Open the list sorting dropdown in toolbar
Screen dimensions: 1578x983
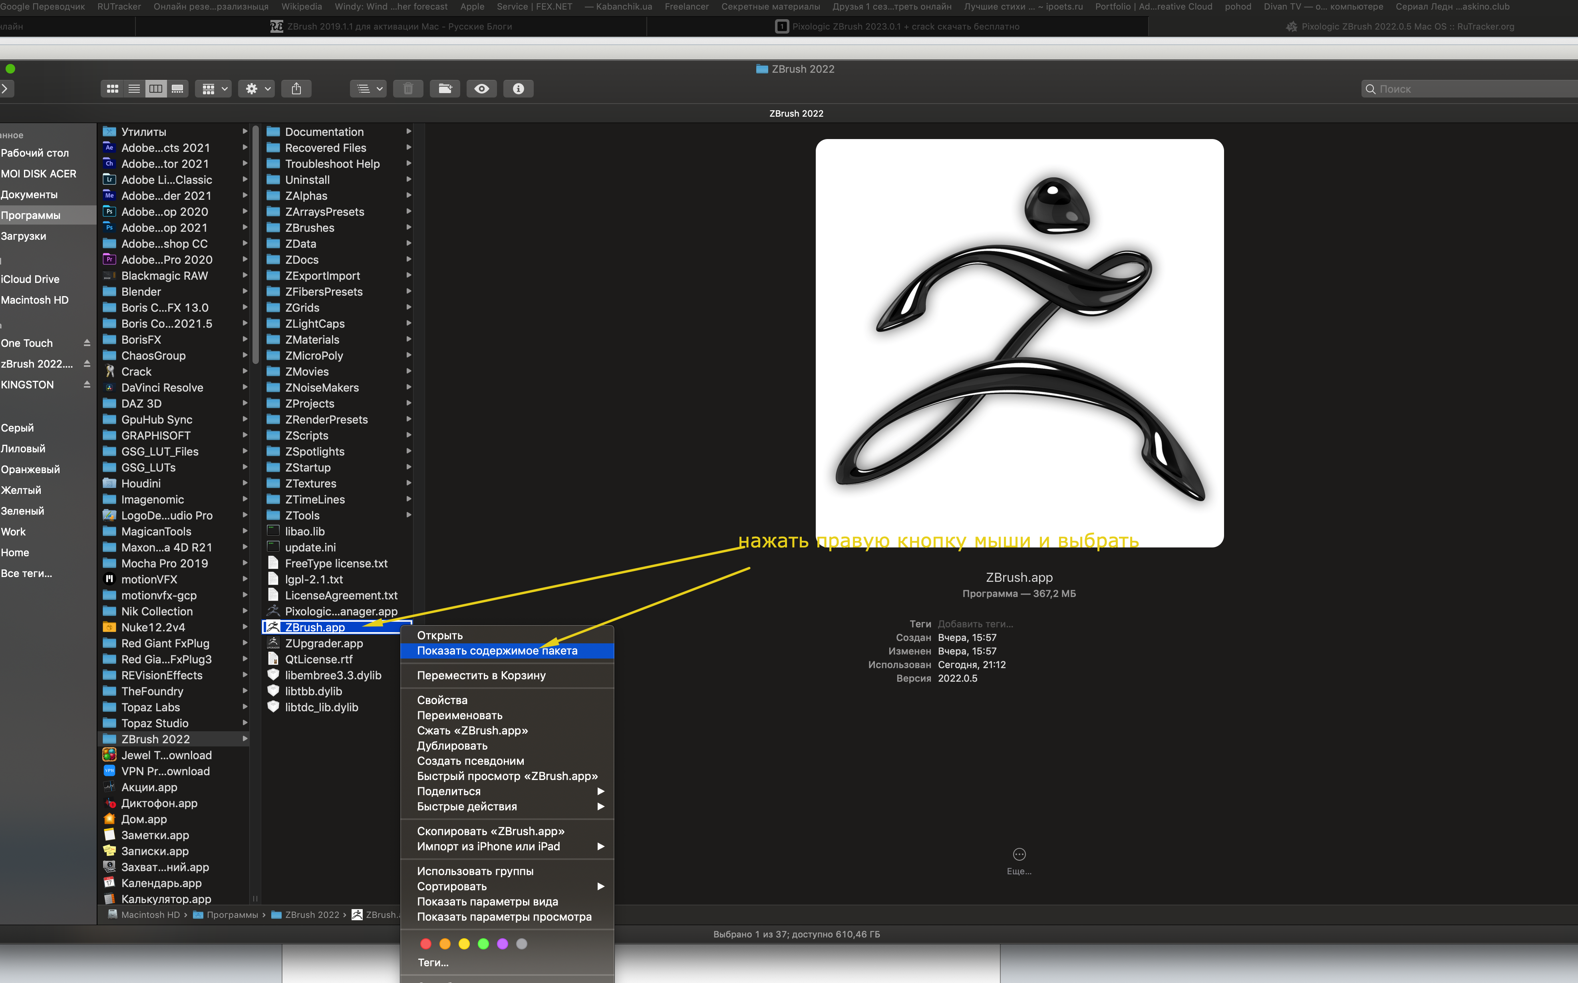click(368, 89)
